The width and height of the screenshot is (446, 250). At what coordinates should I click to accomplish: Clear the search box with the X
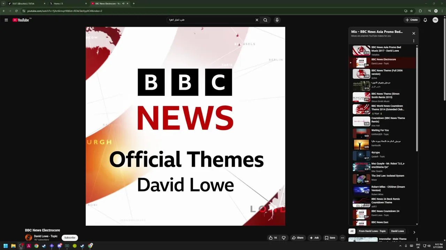257,20
